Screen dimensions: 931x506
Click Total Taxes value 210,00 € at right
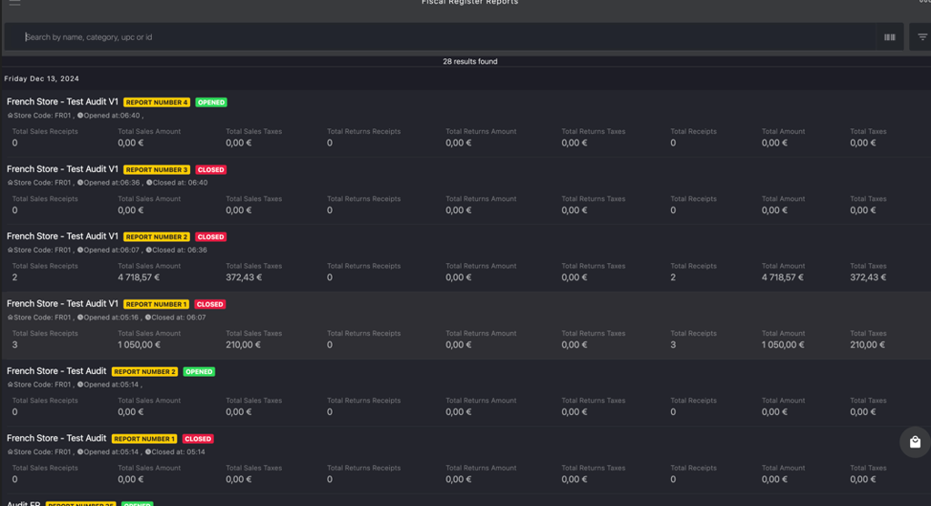click(x=867, y=344)
